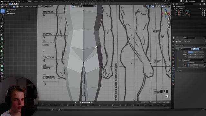Select the Annotate pencil tool
Viewport: 206px width, 116px height.
coord(2,34)
